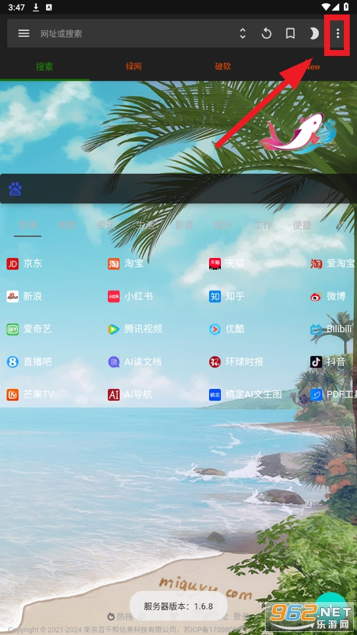Open 知乎 site link
357x635 pixels.
pyautogui.click(x=227, y=296)
